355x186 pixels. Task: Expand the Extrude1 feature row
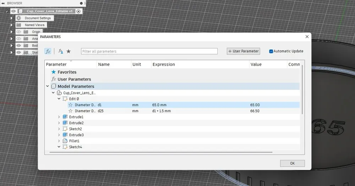(59, 117)
